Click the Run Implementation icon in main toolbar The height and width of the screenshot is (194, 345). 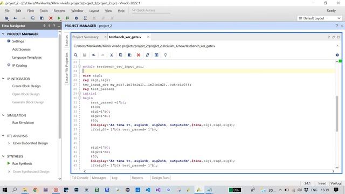tap(67, 18)
